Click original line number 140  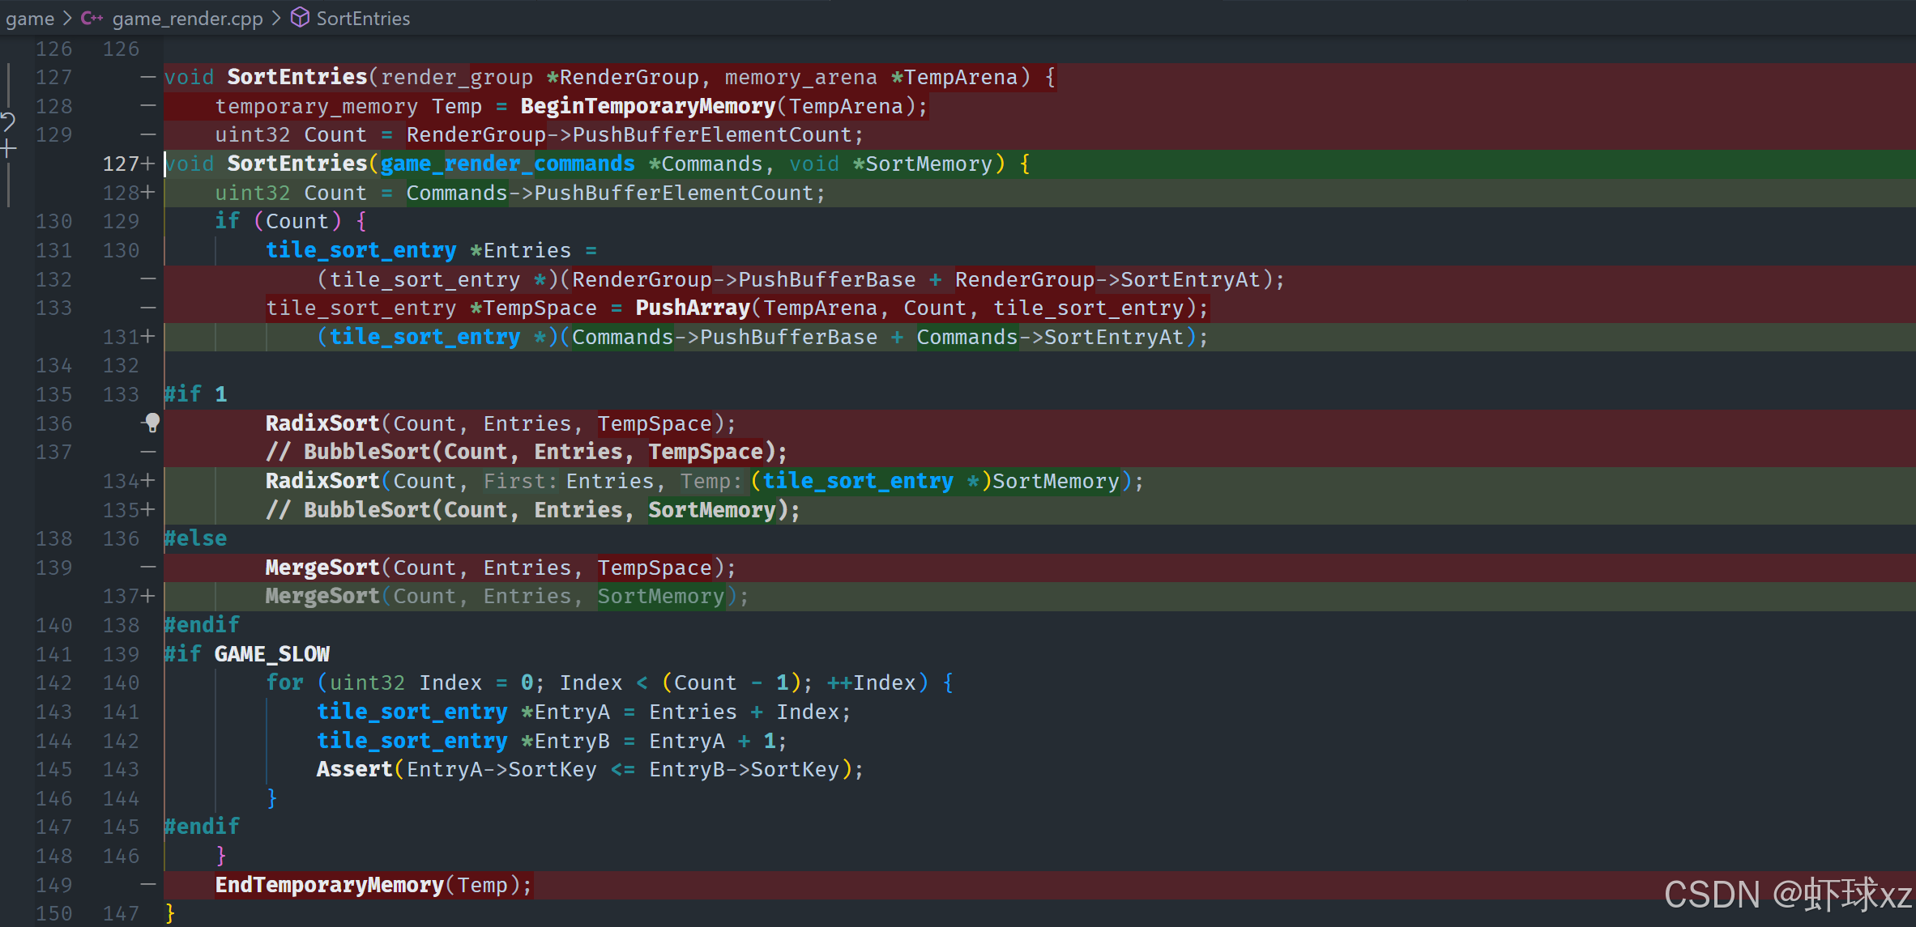pos(54,625)
